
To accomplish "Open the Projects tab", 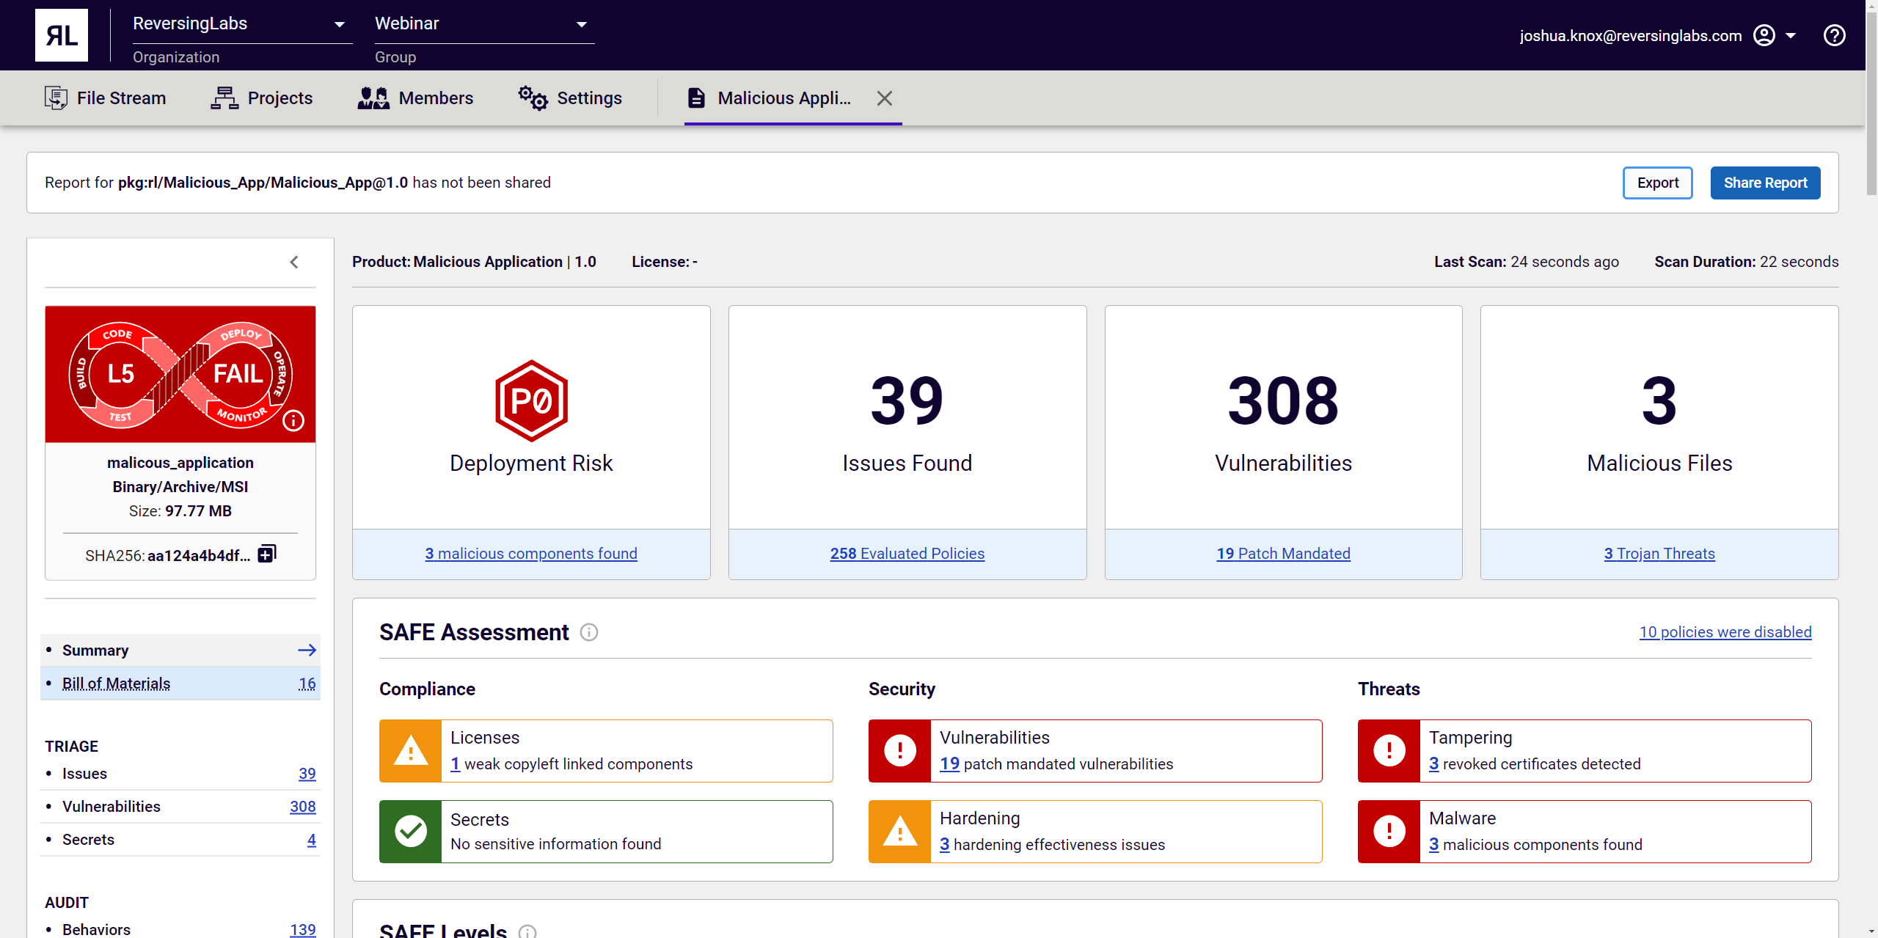I will [x=262, y=98].
